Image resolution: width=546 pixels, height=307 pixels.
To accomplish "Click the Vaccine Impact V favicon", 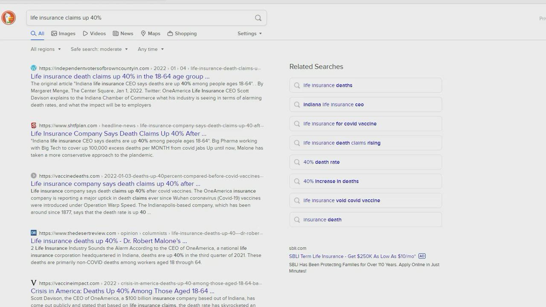I will [x=34, y=283].
